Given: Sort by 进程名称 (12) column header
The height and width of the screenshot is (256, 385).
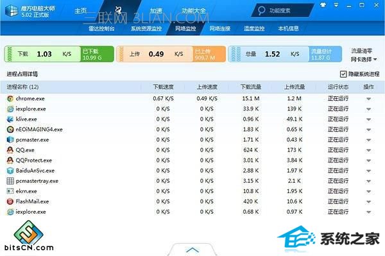Looking at the screenshot, I should pos(22,87).
